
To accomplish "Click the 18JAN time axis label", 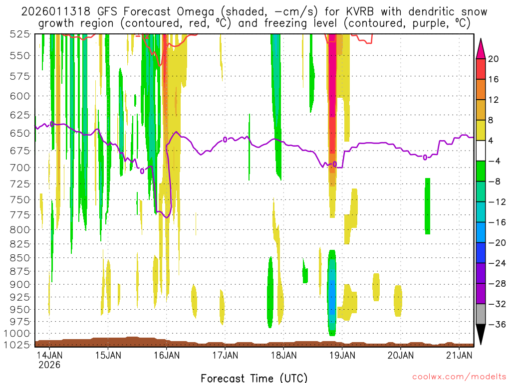I will click(x=283, y=355).
